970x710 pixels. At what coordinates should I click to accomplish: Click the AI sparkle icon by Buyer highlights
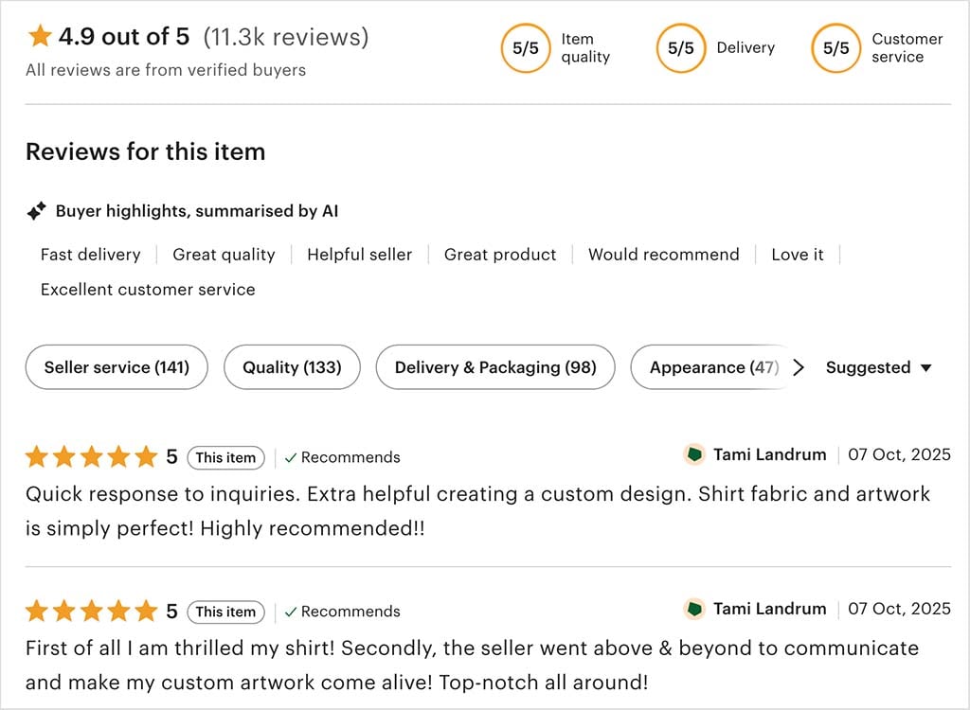36,212
